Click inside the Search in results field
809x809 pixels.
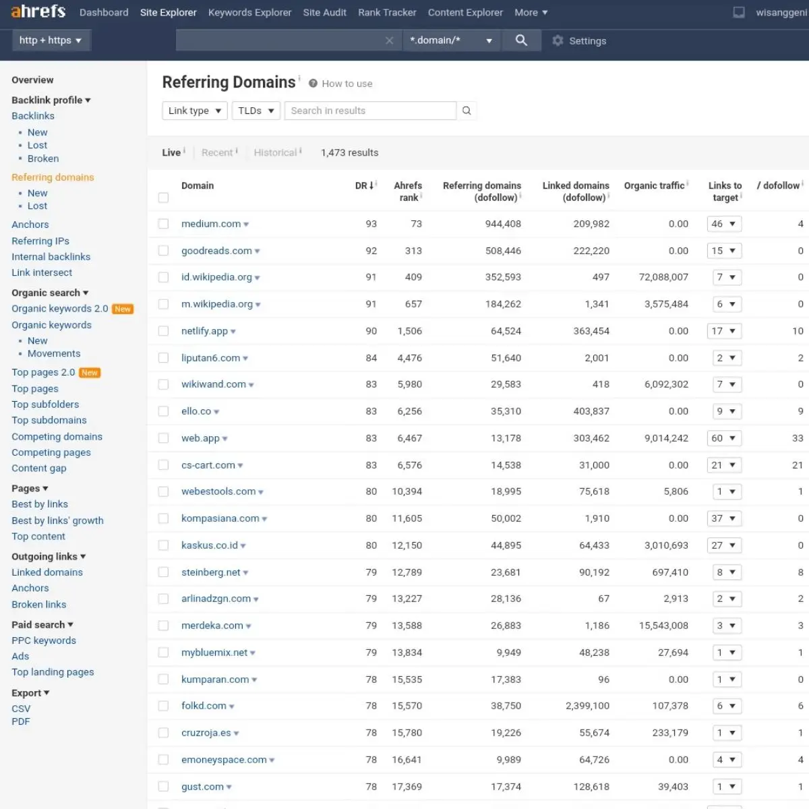pyautogui.click(x=364, y=110)
